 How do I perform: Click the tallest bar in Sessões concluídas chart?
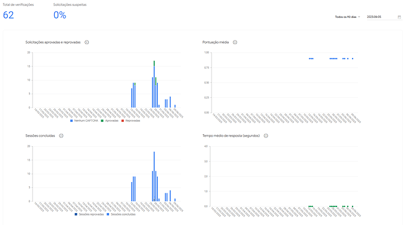click(154, 177)
